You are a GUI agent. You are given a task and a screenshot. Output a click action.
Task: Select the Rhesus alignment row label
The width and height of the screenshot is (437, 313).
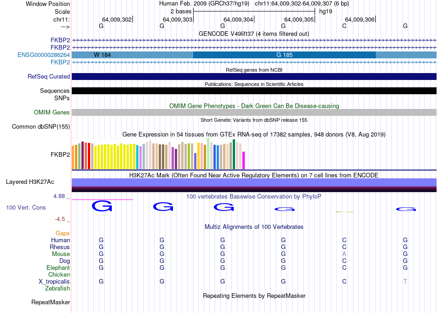[x=60, y=247]
